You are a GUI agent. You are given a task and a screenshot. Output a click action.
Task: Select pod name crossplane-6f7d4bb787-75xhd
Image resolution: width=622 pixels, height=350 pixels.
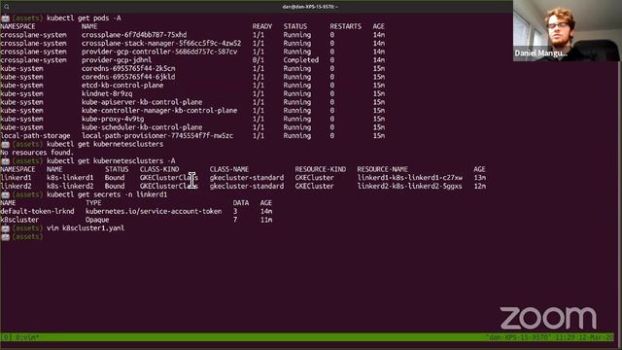tap(134, 35)
